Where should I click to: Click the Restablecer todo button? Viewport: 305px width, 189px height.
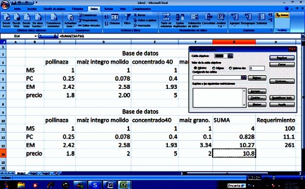click(282, 98)
